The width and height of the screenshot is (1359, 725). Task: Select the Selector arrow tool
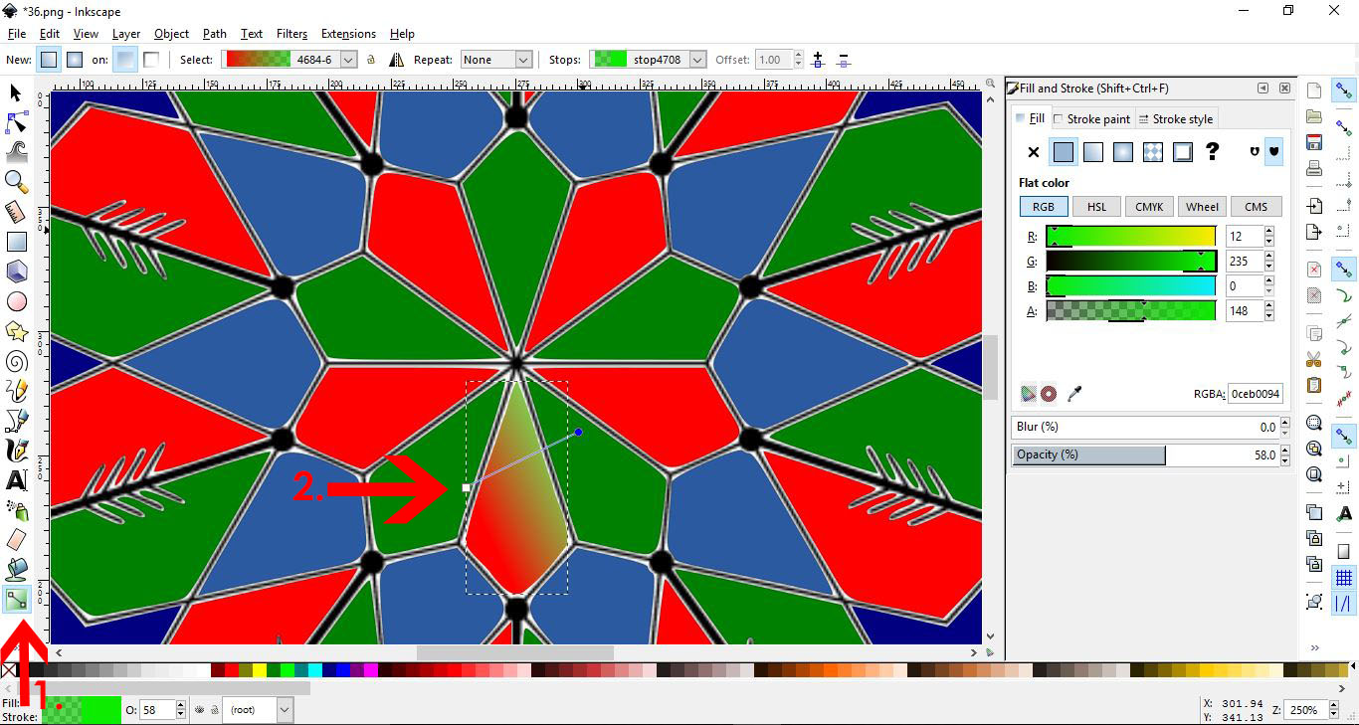click(x=16, y=92)
